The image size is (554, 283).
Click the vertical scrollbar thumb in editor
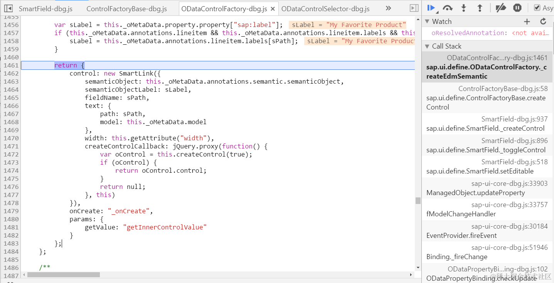pos(418,200)
